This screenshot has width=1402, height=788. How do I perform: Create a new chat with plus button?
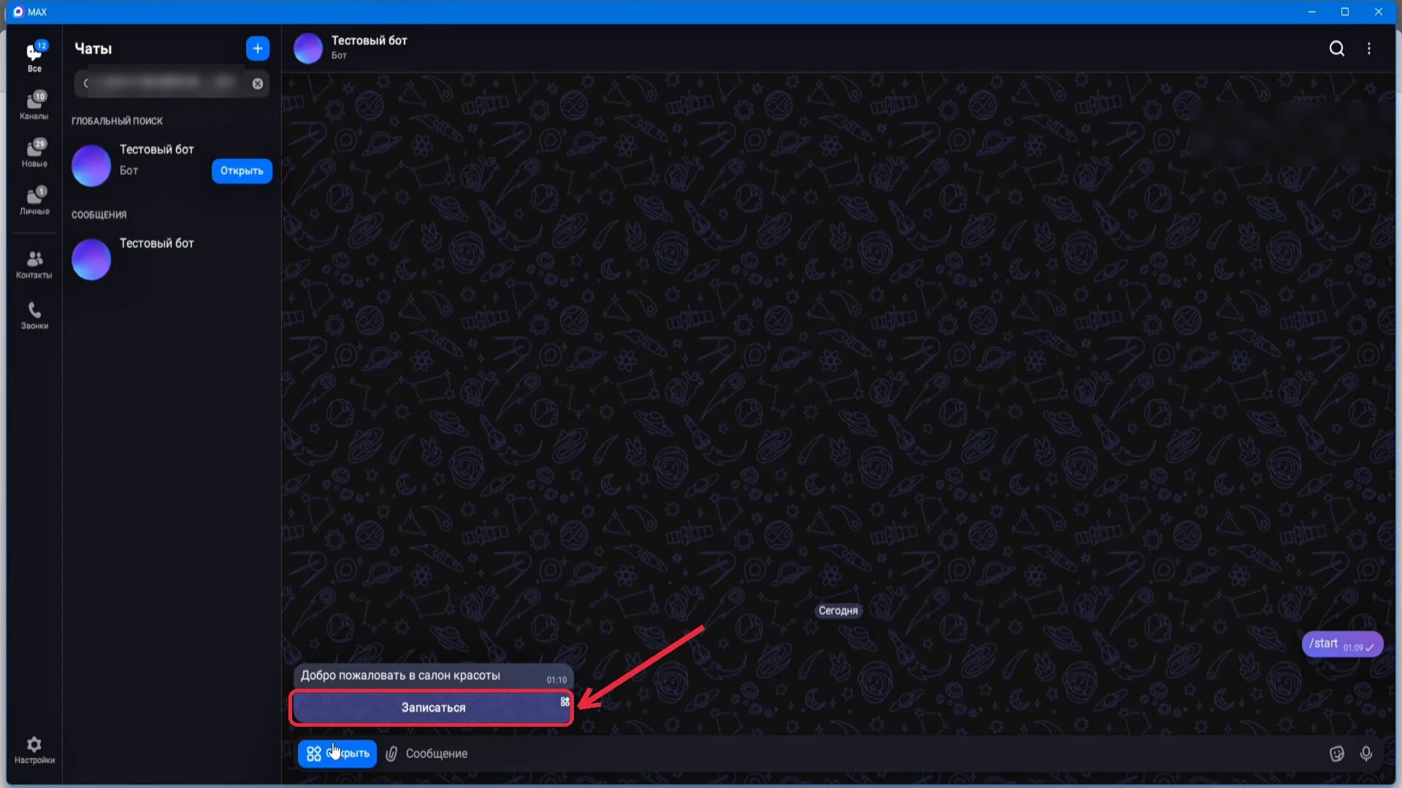pos(258,49)
